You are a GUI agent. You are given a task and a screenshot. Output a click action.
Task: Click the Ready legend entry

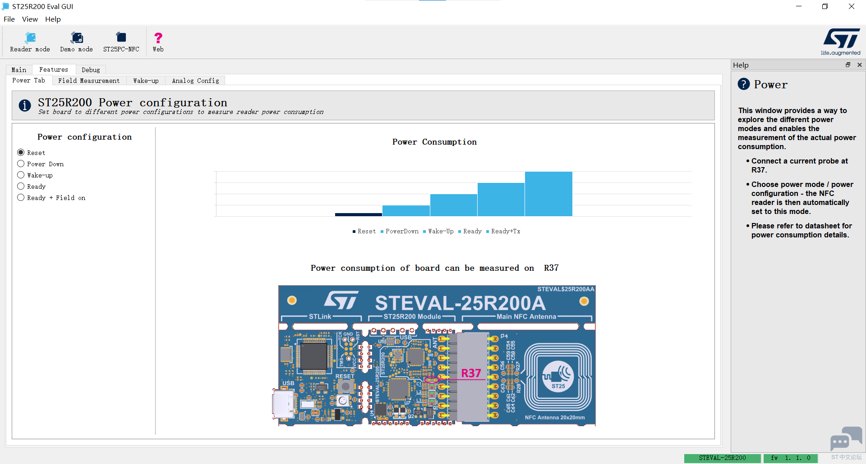[x=470, y=231]
